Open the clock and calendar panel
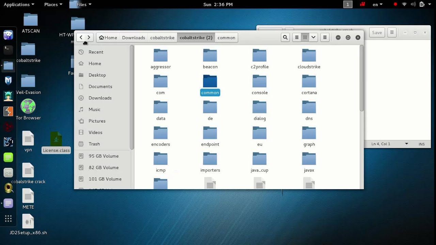The width and height of the screenshot is (436, 245). click(218, 4)
